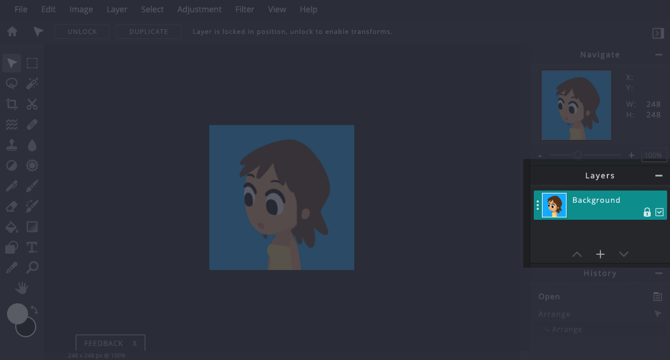Screen dimensions: 670x360
Task: Select the Brush tool
Action: [x=32, y=186]
